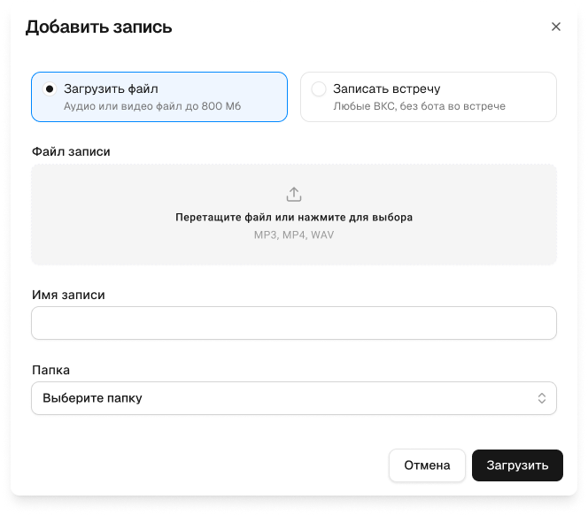
Task: Click the MP3, MP4, WAV format hint
Action: (294, 235)
